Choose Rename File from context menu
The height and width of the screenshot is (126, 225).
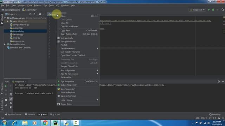78,77
